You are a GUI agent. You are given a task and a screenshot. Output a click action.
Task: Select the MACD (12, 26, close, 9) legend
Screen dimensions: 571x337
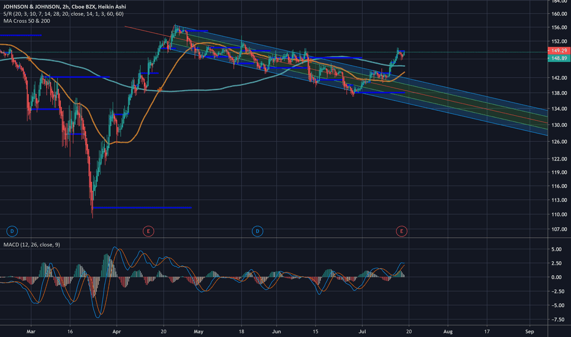32,244
